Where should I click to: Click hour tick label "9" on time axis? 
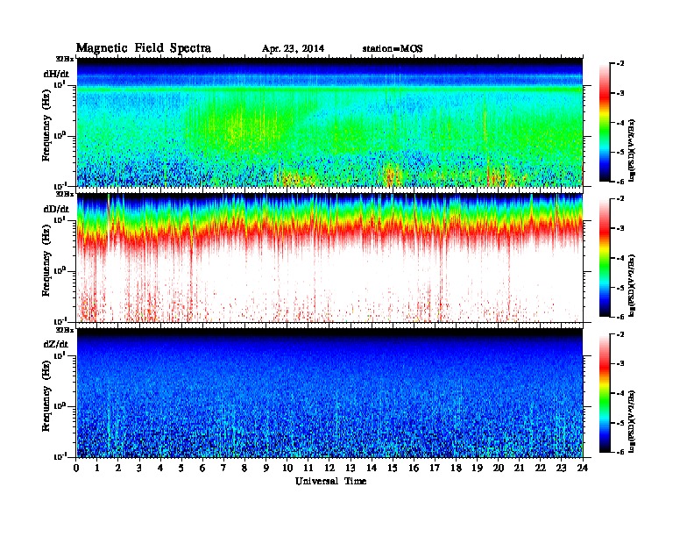point(266,469)
